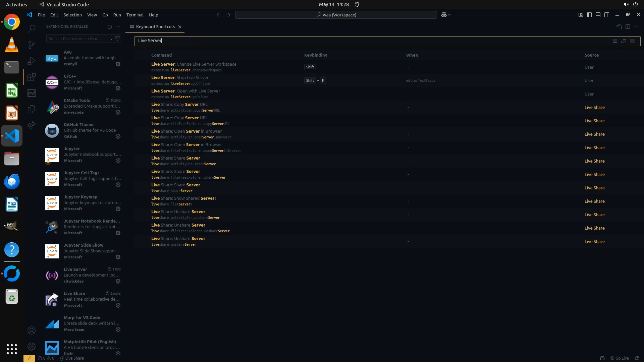Clear the keybindings search input

coord(632,41)
